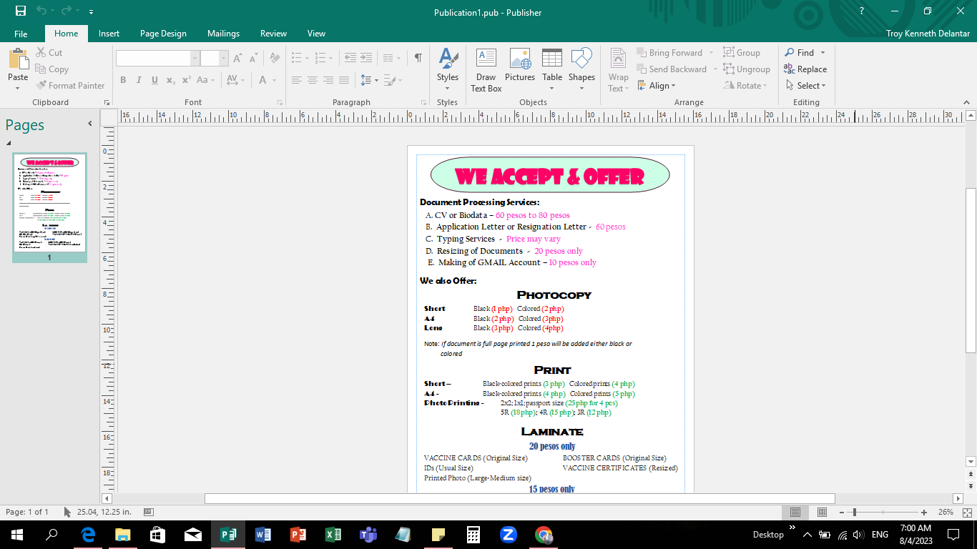Toggle Italic formatting
Screen dimensions: 977x549
coord(139,80)
